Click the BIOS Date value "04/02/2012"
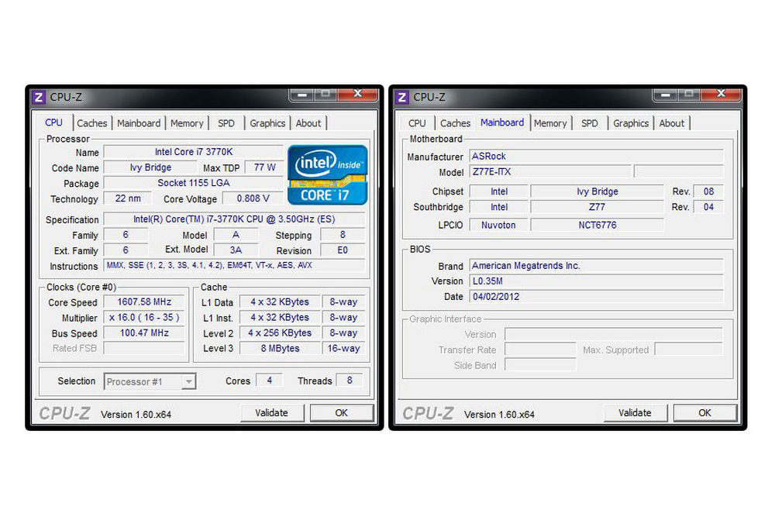The image size is (775, 517). (x=596, y=297)
